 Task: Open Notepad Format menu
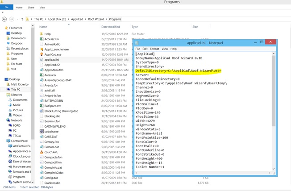click(154, 49)
